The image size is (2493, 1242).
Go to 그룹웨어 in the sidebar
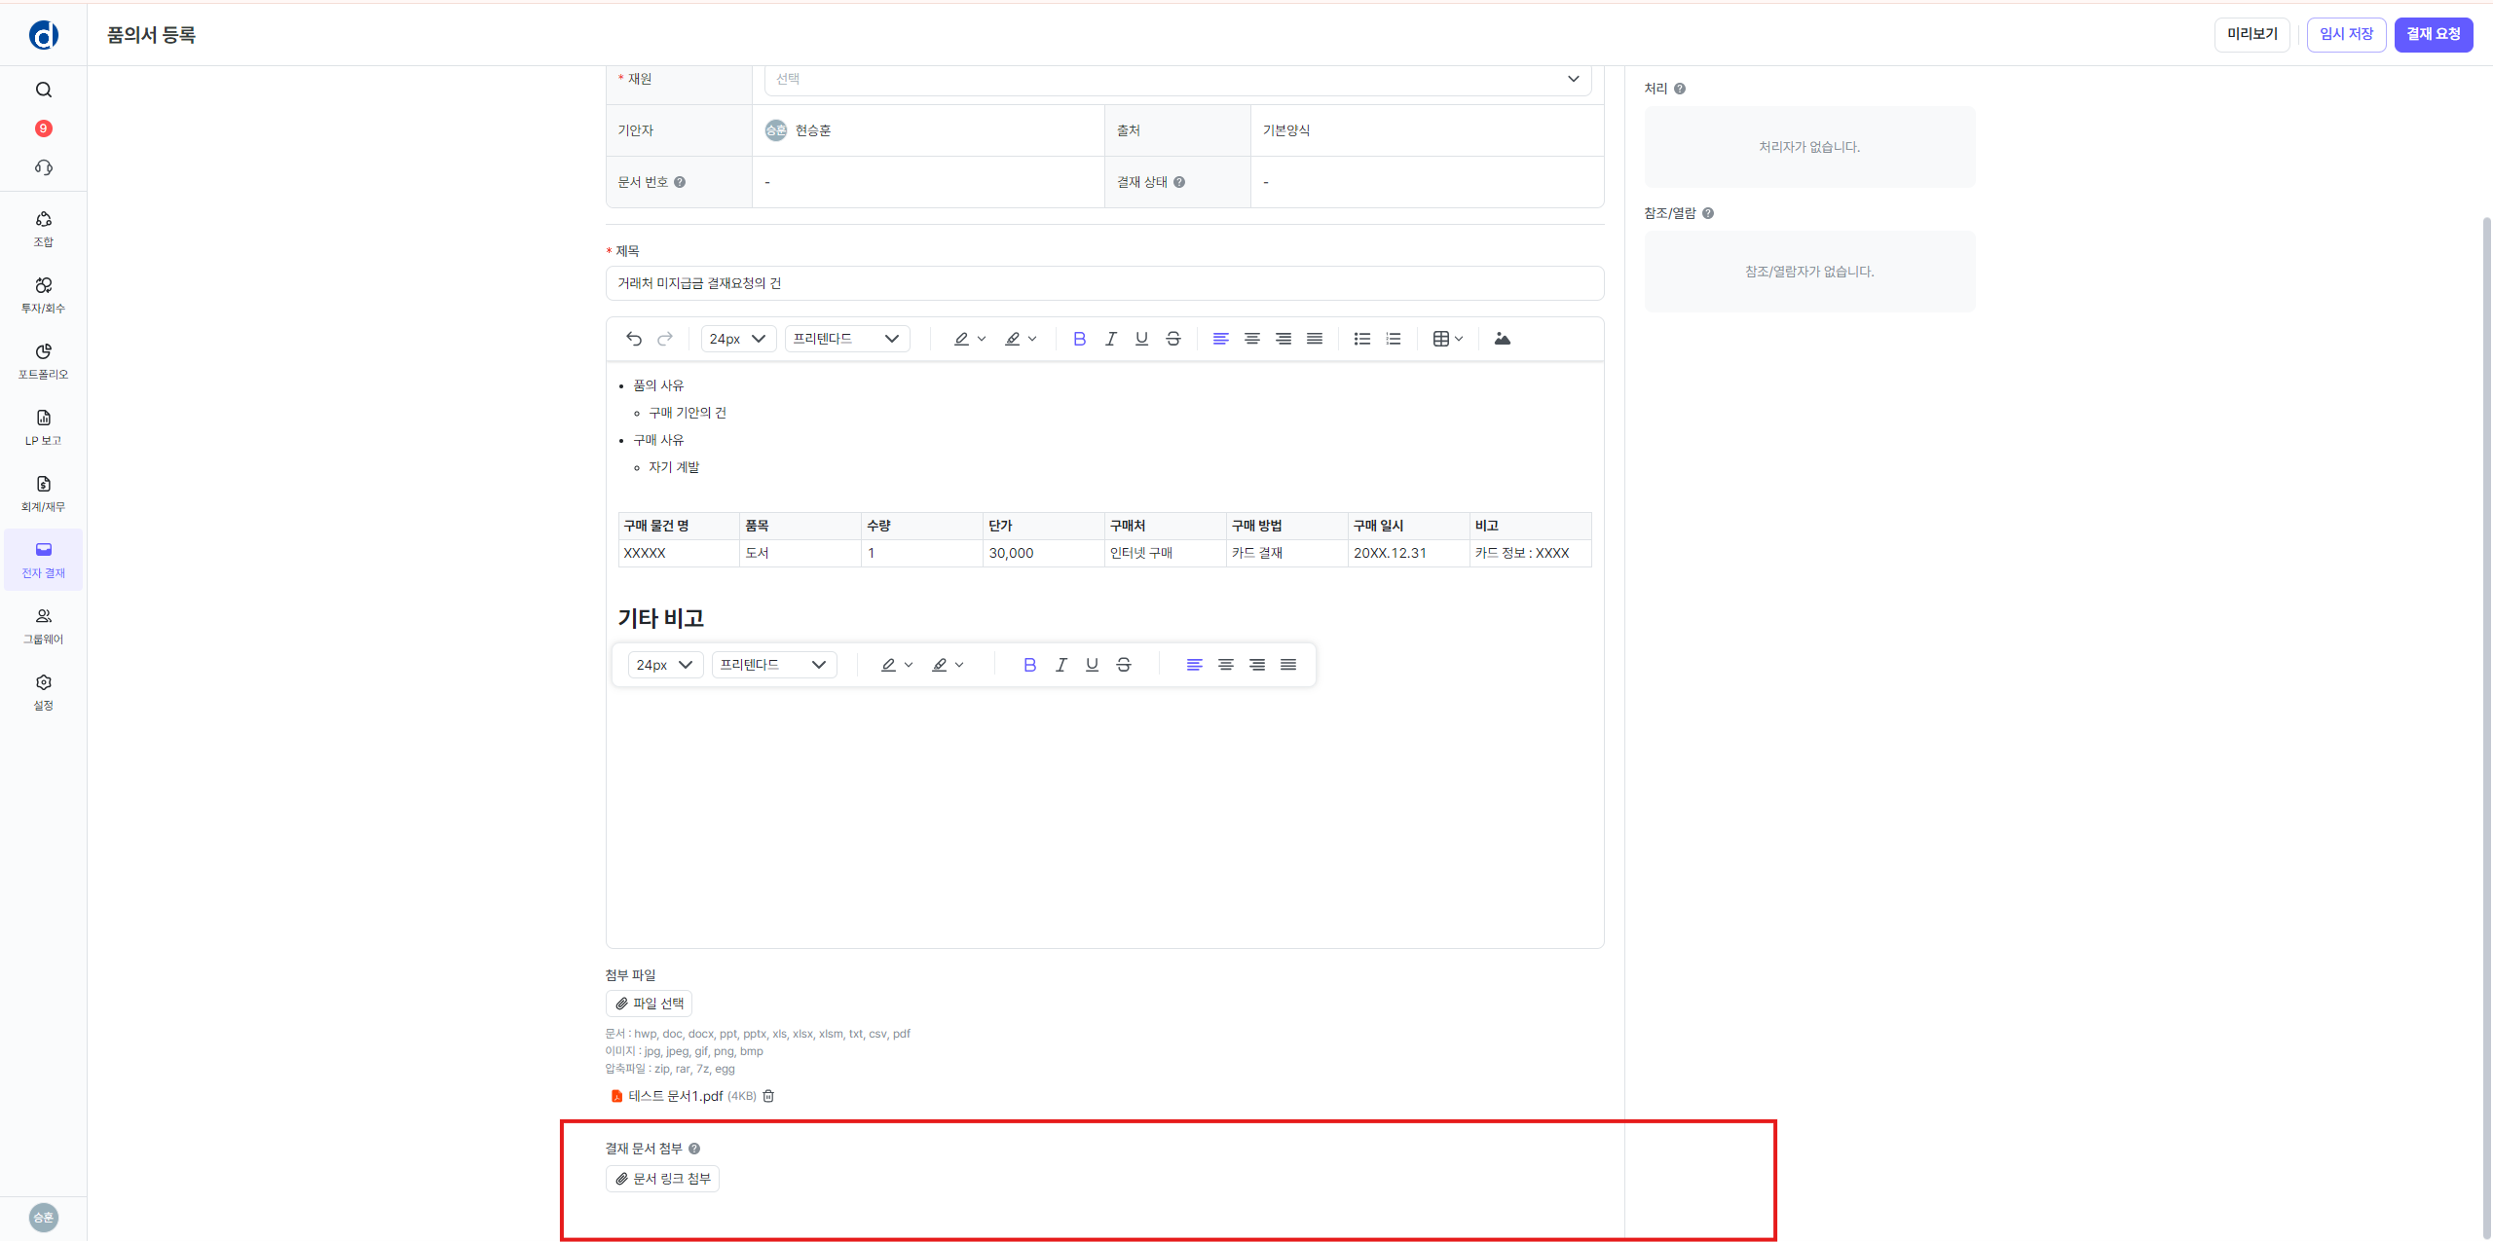(x=44, y=625)
